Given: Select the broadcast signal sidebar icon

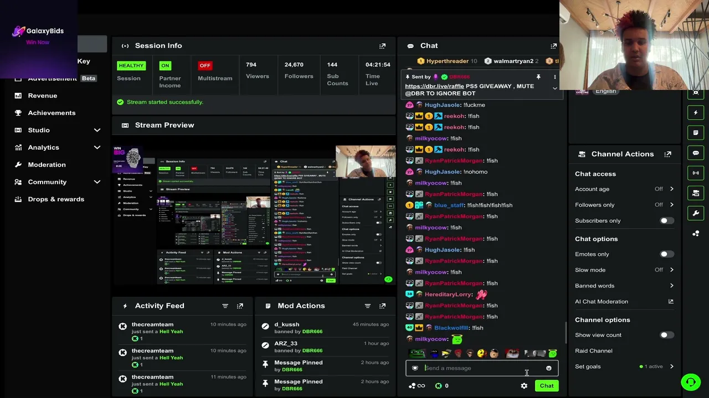Looking at the screenshot, I should [x=696, y=173].
